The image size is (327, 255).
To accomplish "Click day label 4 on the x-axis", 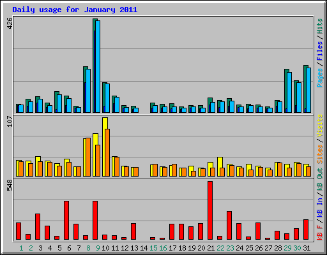I will point(50,248).
